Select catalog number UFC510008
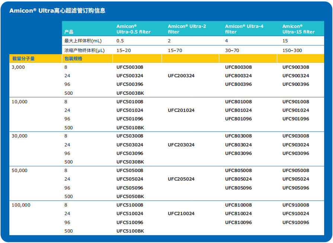The image size is (333, 243). pos(130,205)
